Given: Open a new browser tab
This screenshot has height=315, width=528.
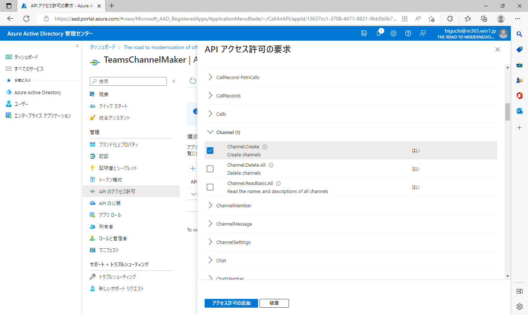Looking at the screenshot, I should [x=112, y=6].
